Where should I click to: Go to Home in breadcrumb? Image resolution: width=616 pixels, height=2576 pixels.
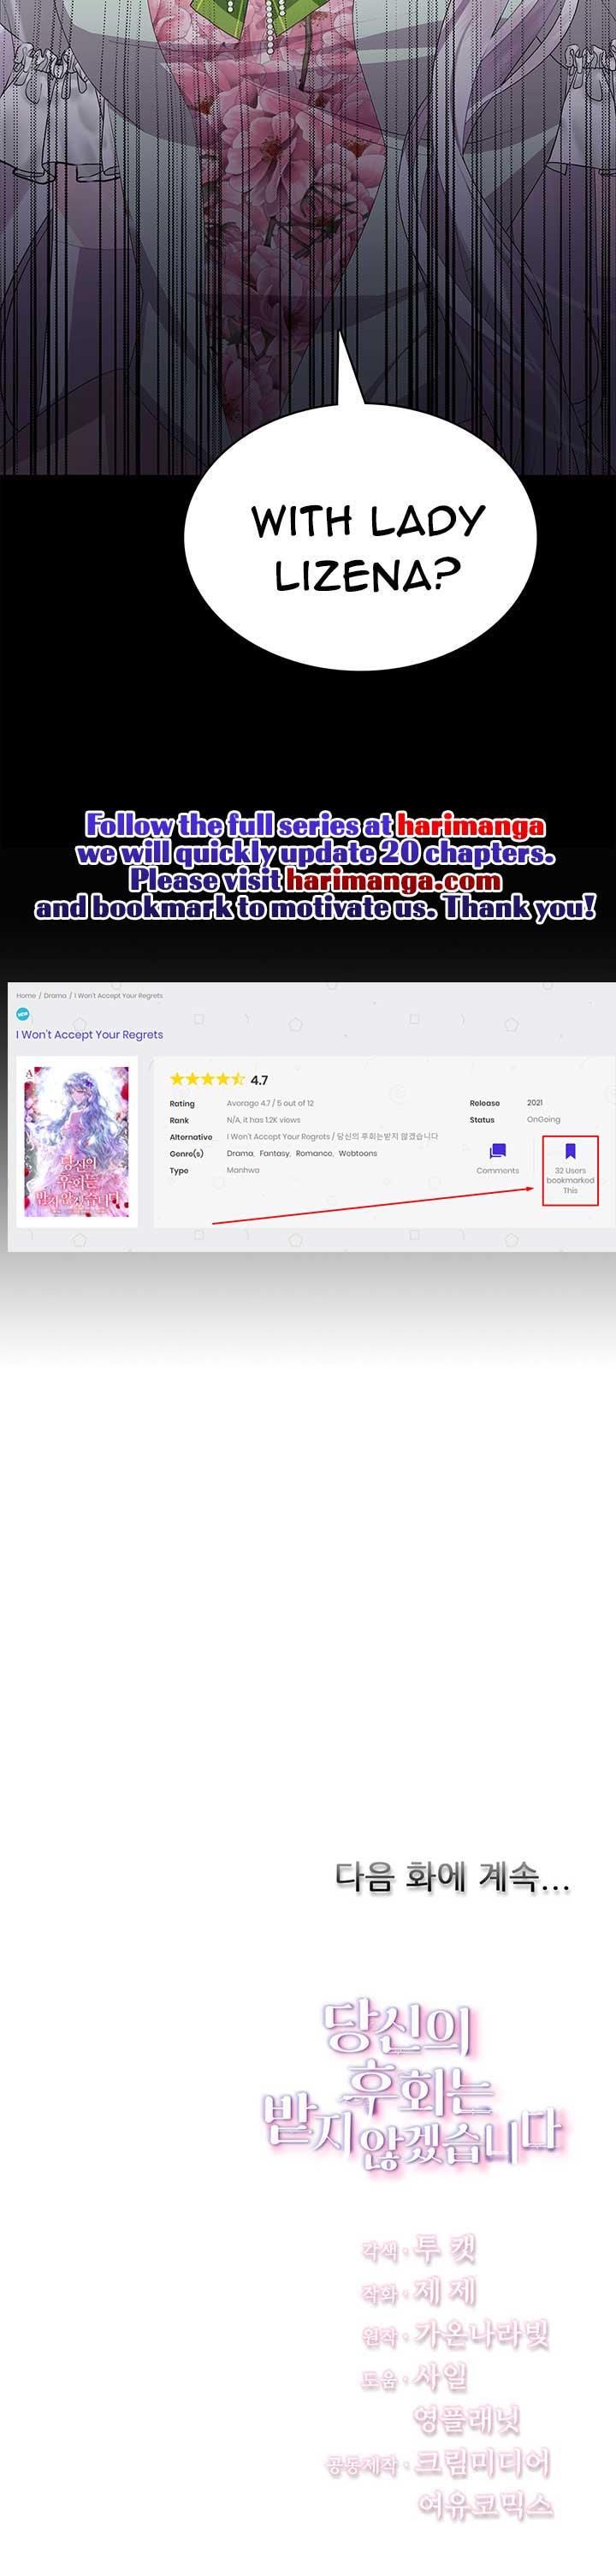coord(26,995)
